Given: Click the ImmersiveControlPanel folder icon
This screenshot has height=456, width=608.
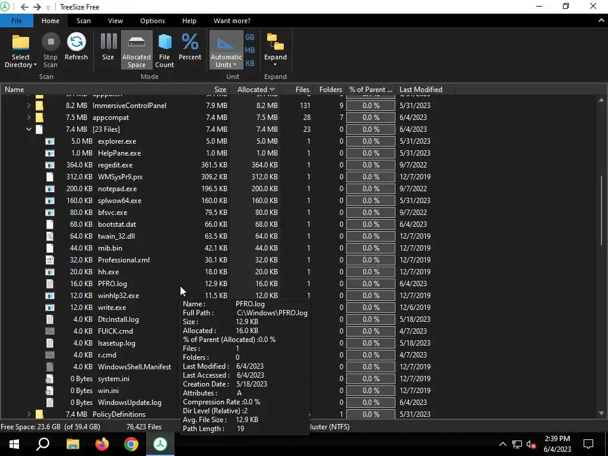Looking at the screenshot, I should [39, 106].
